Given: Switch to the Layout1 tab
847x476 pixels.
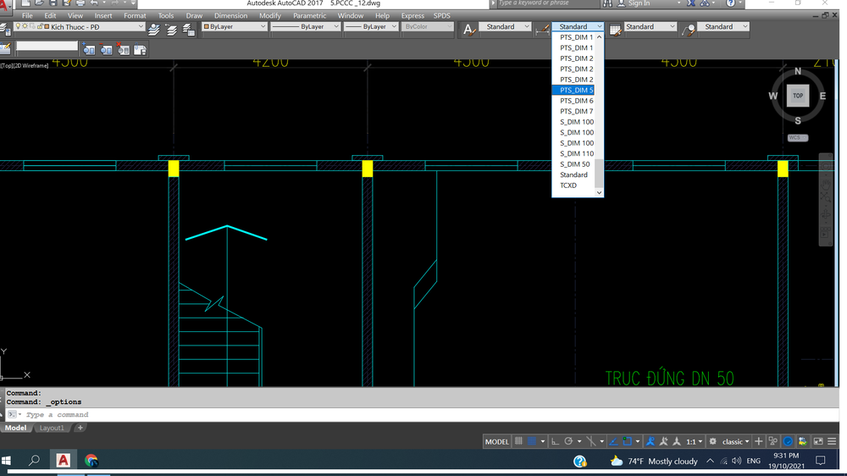Looking at the screenshot, I should click(x=53, y=428).
